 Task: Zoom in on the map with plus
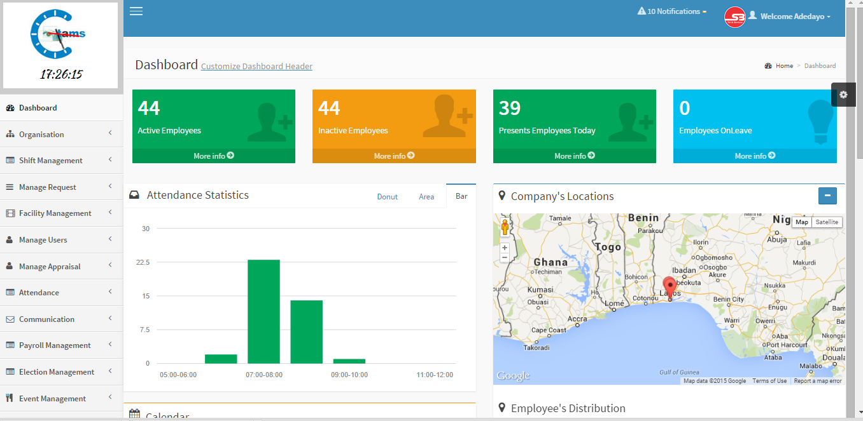point(505,248)
